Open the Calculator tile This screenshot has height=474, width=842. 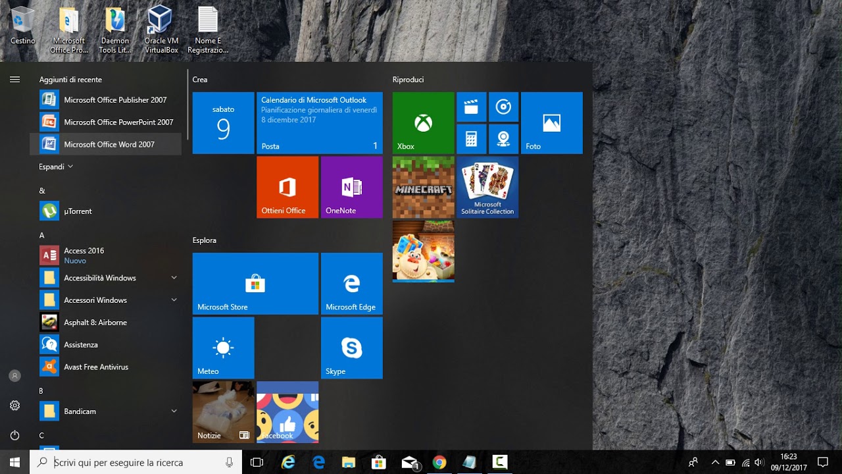point(471,139)
